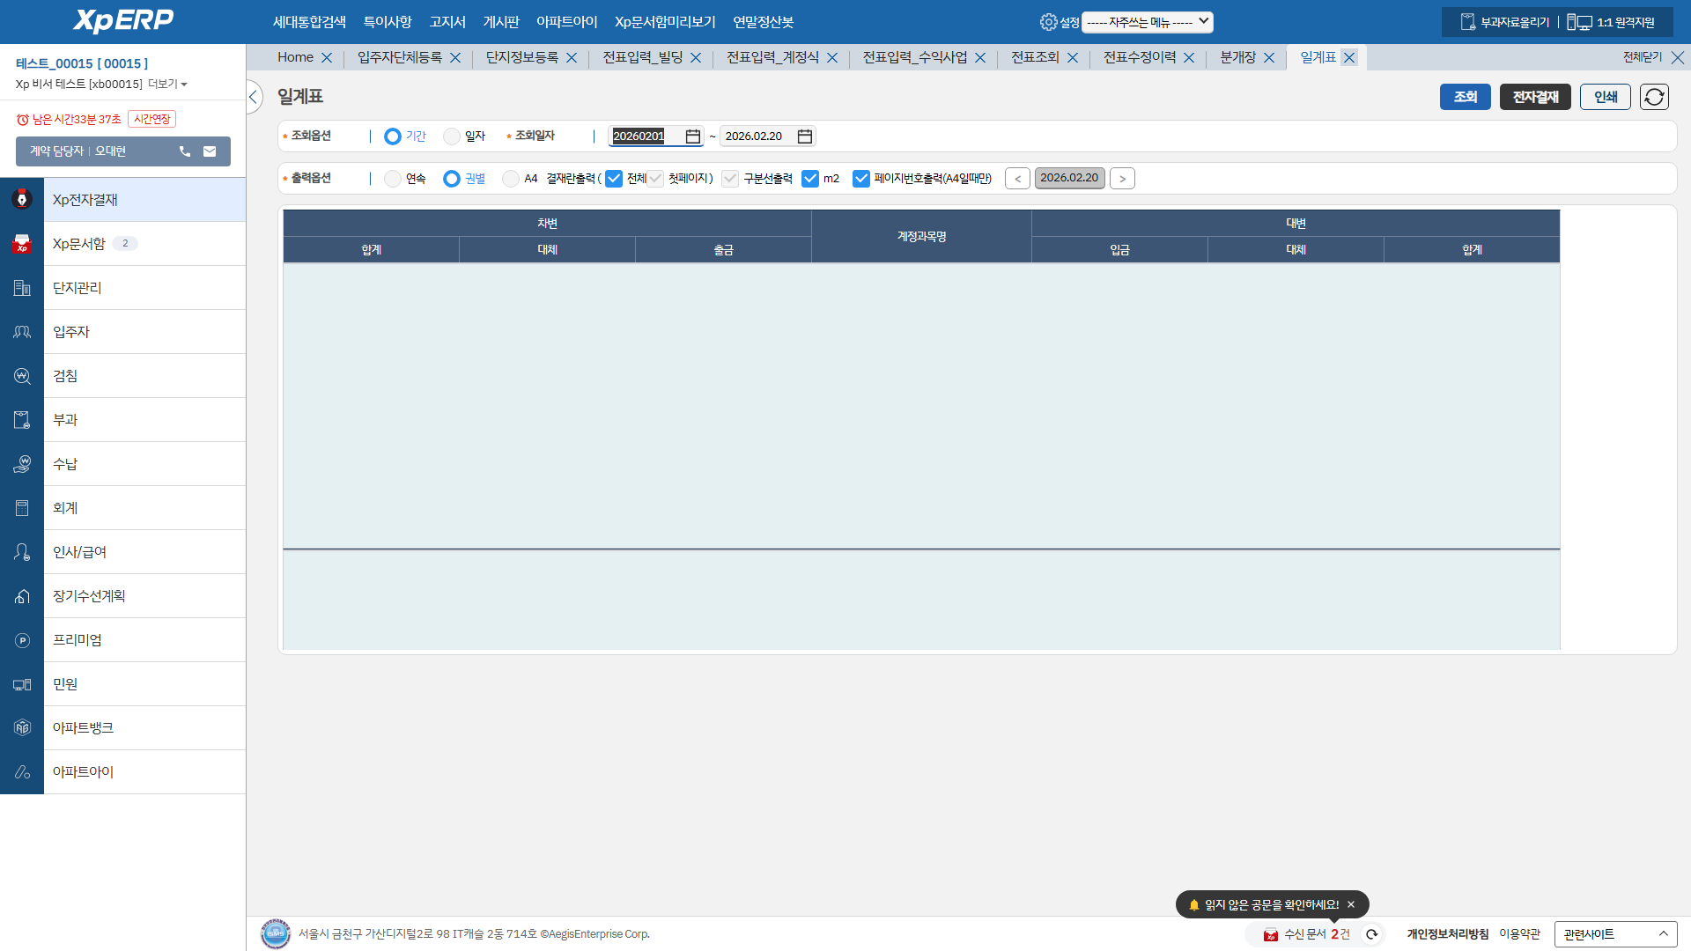This screenshot has width=1691, height=951.
Task: Collapse the left sidebar with arrow
Action: point(254,97)
